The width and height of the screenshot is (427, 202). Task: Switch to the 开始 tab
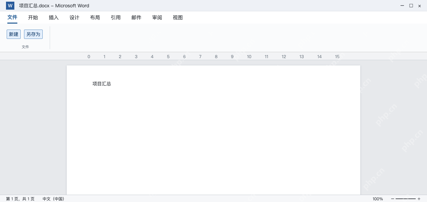tap(33, 18)
